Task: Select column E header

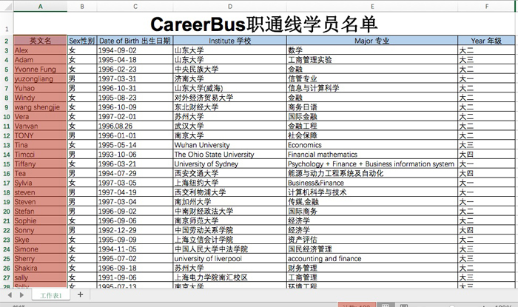Action: (x=372, y=6)
